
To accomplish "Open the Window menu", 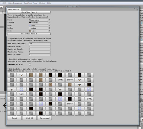I will [x=42, y=3].
